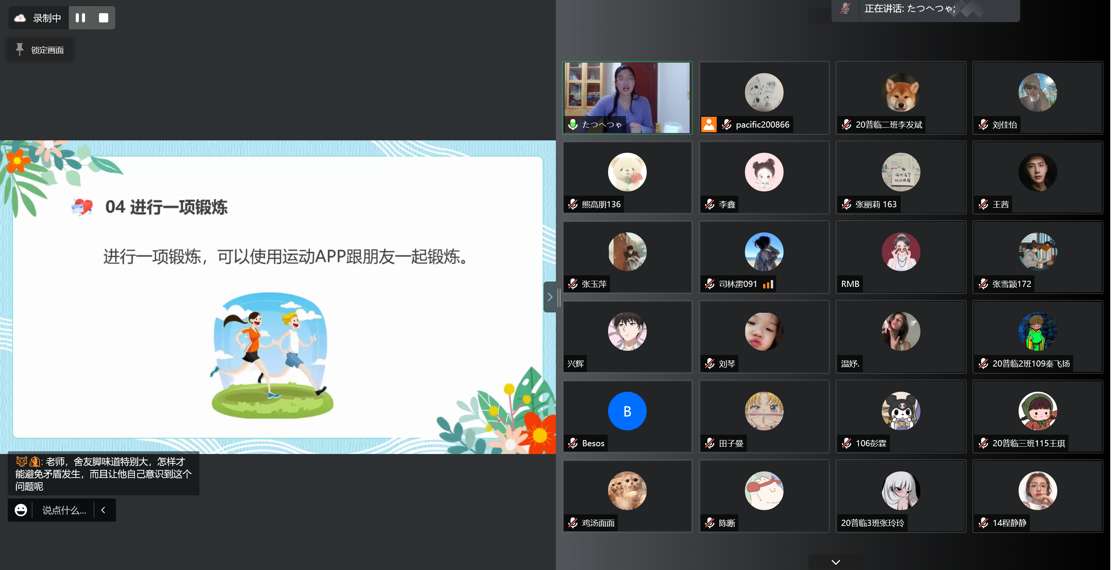The image size is (1111, 570).
Task: Click the teddy bear avatar of 熊高朋136
Action: (627, 172)
